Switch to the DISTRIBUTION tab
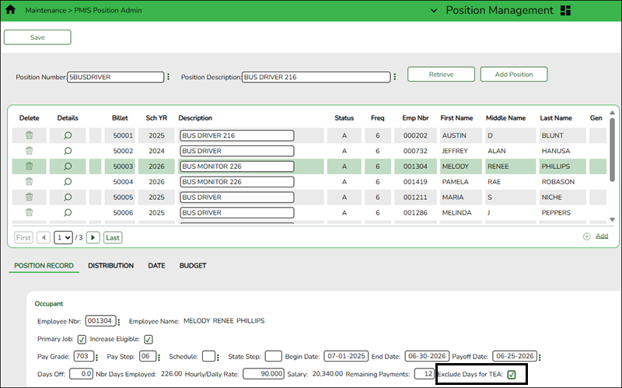The height and width of the screenshot is (388, 622). point(110,265)
